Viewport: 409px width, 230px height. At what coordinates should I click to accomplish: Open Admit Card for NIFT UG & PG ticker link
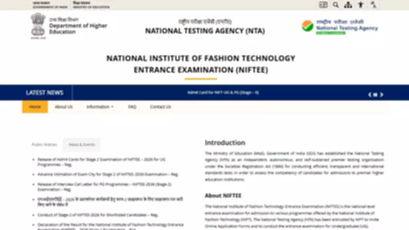223,93
